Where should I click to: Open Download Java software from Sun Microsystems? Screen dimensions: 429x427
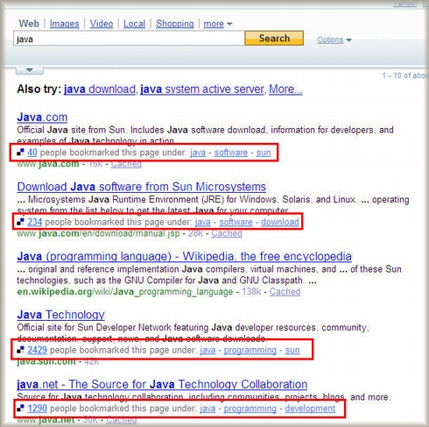pos(142,187)
